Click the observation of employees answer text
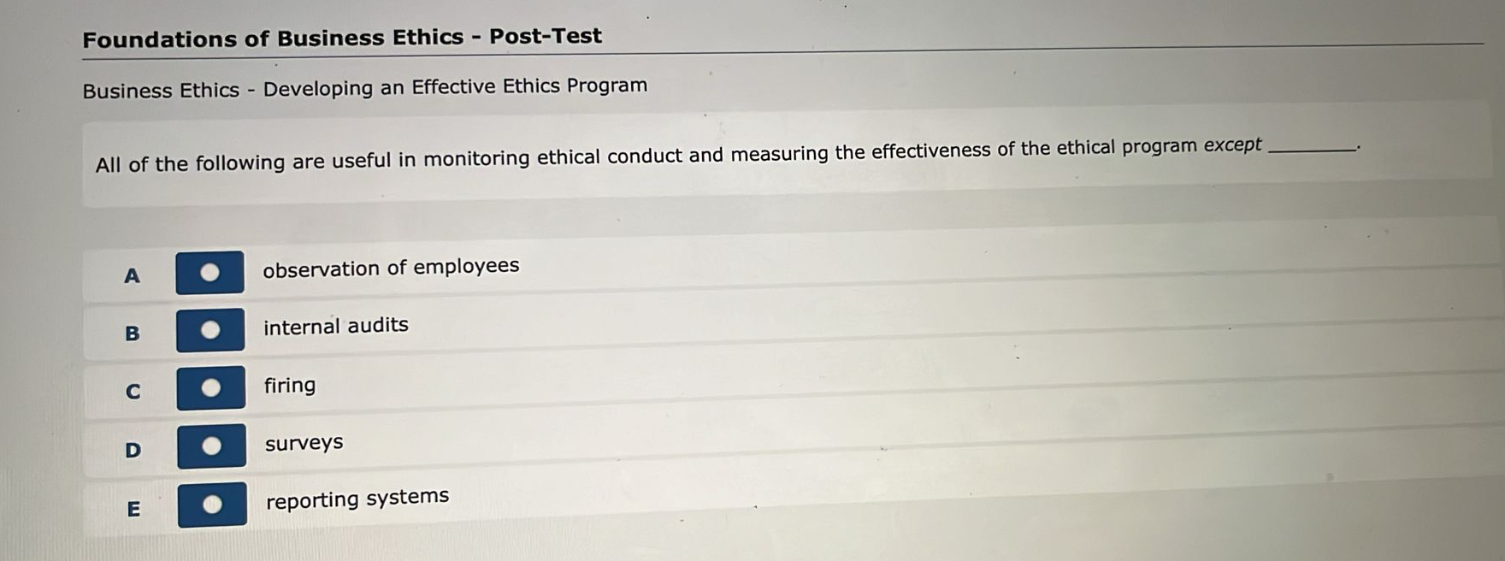This screenshot has height=561, width=1505. pos(392,267)
